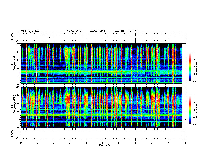Viewport: 208px width, 160px height.
Task: Click the ch.1 PSD color scale bar
Action: (x=190, y=67)
